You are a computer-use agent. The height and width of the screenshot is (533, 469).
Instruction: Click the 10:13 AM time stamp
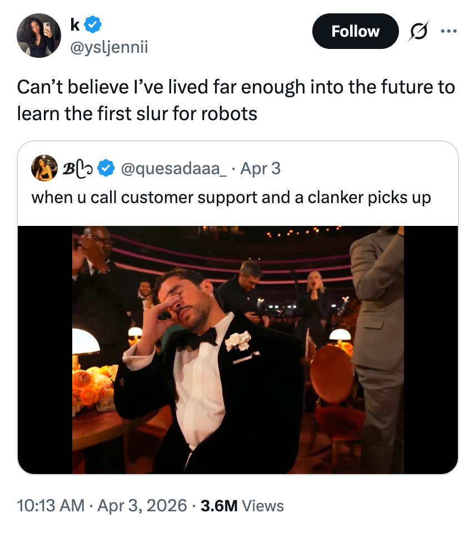pyautogui.click(x=51, y=506)
